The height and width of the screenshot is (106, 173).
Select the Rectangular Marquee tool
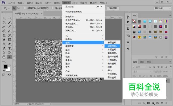point(9,18)
